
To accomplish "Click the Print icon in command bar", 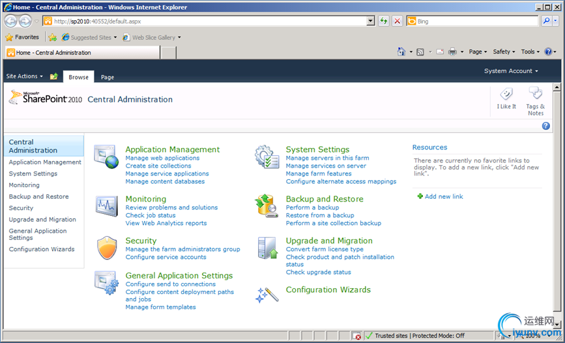I will pos(452,52).
